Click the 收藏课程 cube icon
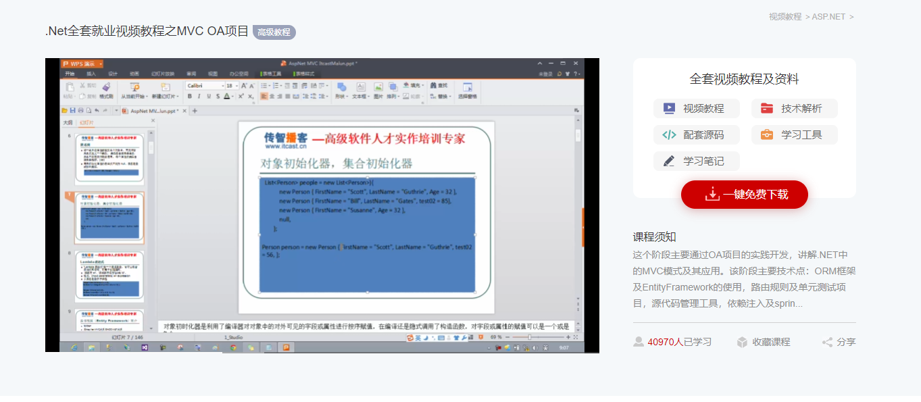921x402 pixels. 742,342
